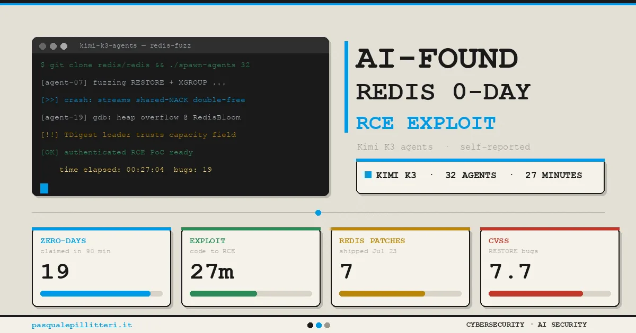636x333 pixels.
Task: Click the KIMI K3 label in info box
Action: (396, 175)
